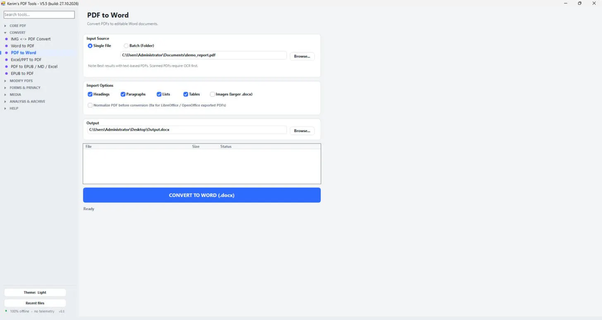Open the Word to PDF tool
This screenshot has height=320, width=602.
(x=22, y=46)
